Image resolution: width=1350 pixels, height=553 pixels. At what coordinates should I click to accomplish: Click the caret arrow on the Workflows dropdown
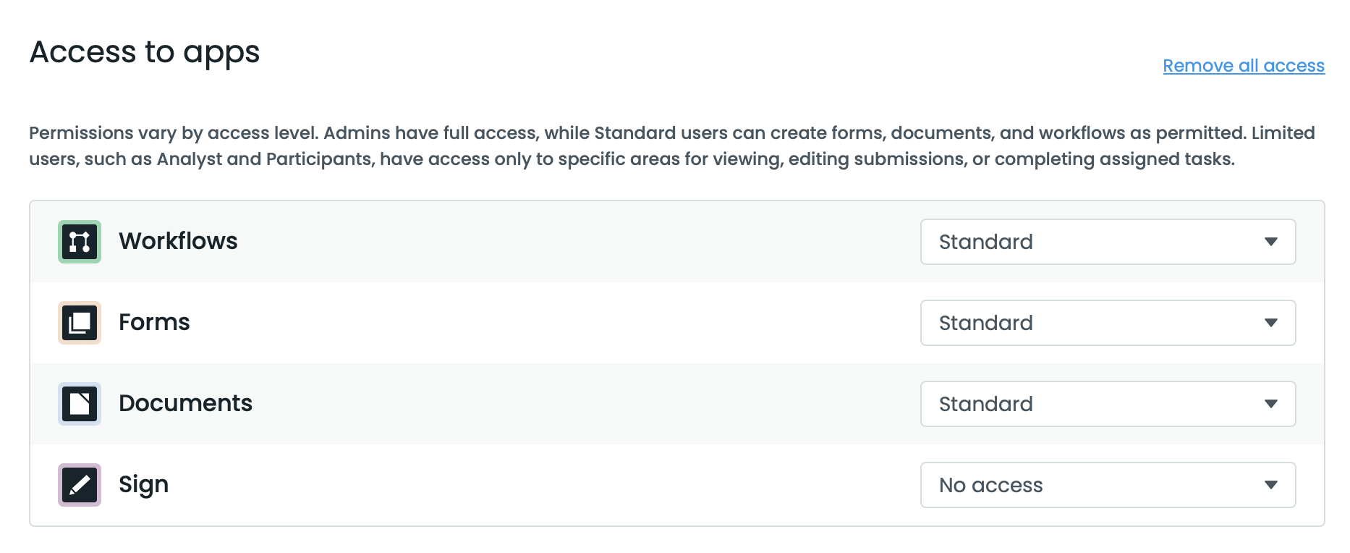coord(1272,242)
